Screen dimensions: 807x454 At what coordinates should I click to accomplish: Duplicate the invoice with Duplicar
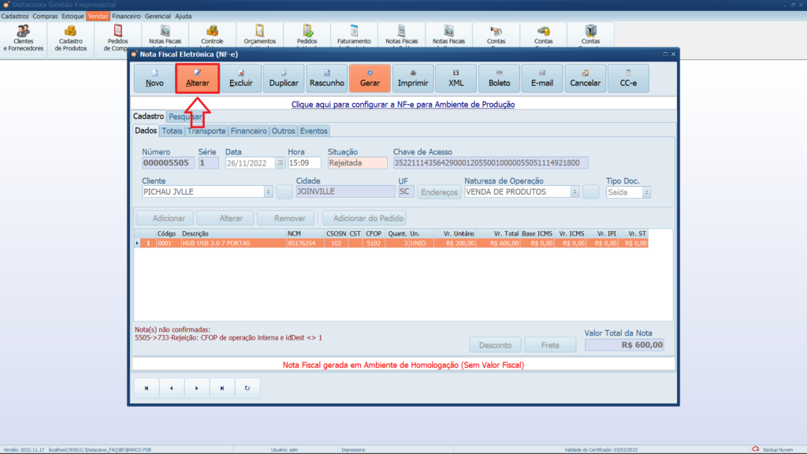click(x=284, y=79)
